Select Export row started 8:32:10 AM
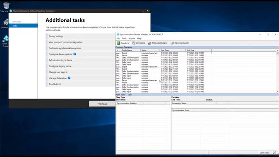 pyautogui.click(x=164, y=55)
